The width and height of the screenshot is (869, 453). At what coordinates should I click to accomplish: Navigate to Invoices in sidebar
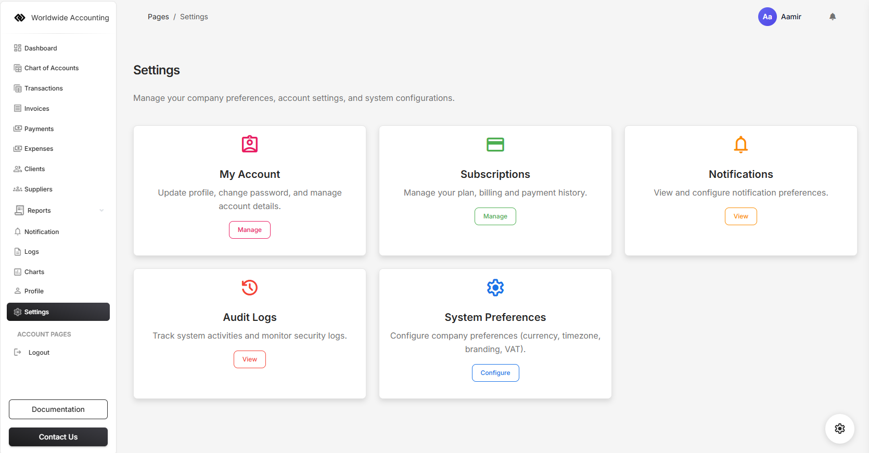36,109
